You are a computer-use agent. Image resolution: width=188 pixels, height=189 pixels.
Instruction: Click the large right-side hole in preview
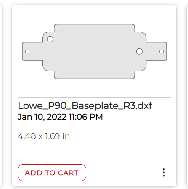(x=139, y=51)
